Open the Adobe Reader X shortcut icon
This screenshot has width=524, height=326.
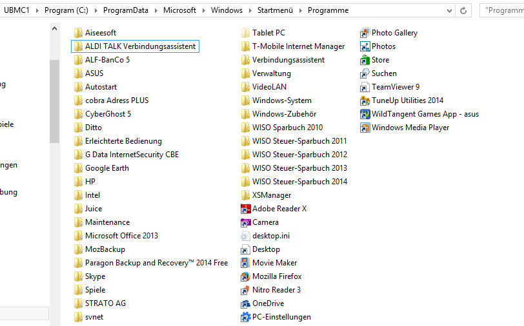click(246, 209)
